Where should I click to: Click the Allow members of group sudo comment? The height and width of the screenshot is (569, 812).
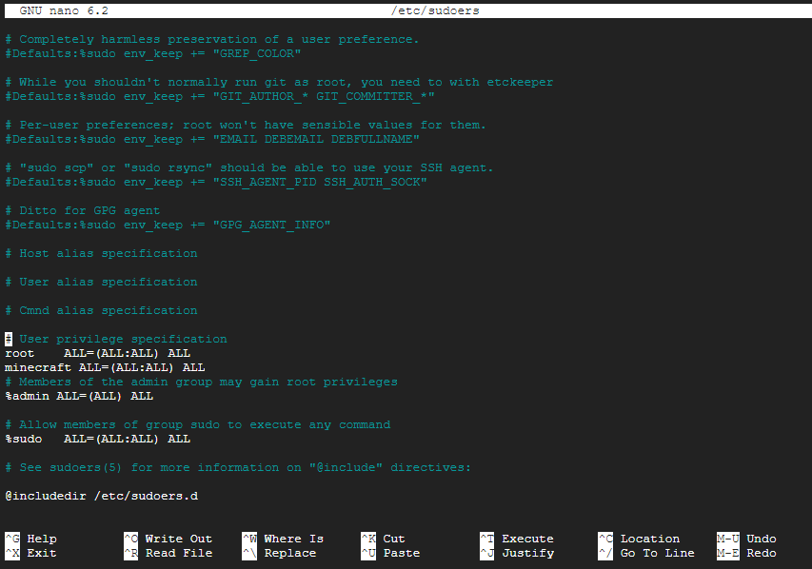[x=197, y=424]
